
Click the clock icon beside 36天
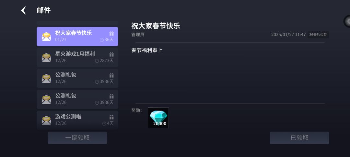(x=102, y=40)
